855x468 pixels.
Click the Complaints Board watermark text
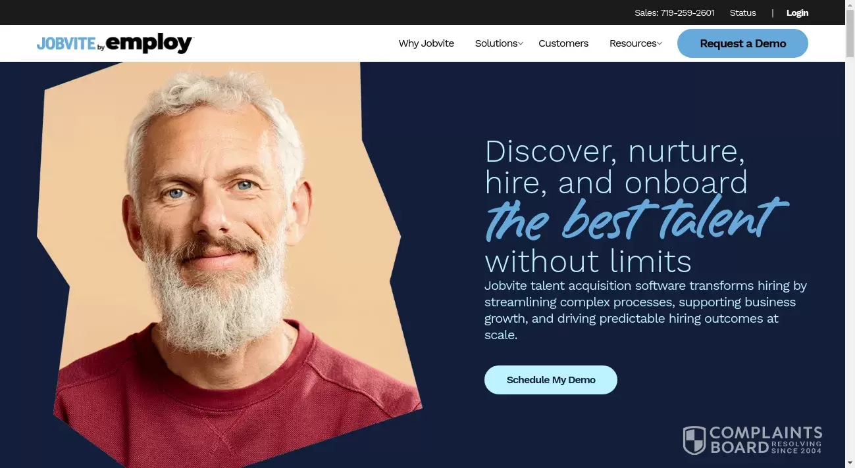(766, 440)
